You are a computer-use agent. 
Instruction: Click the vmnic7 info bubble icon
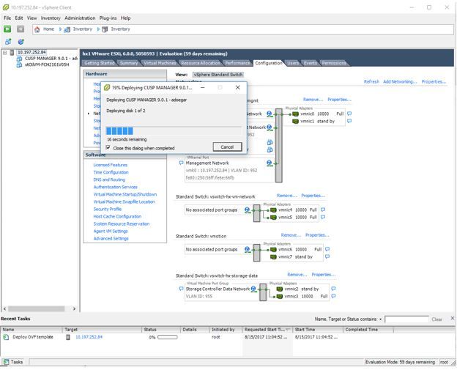click(x=327, y=256)
